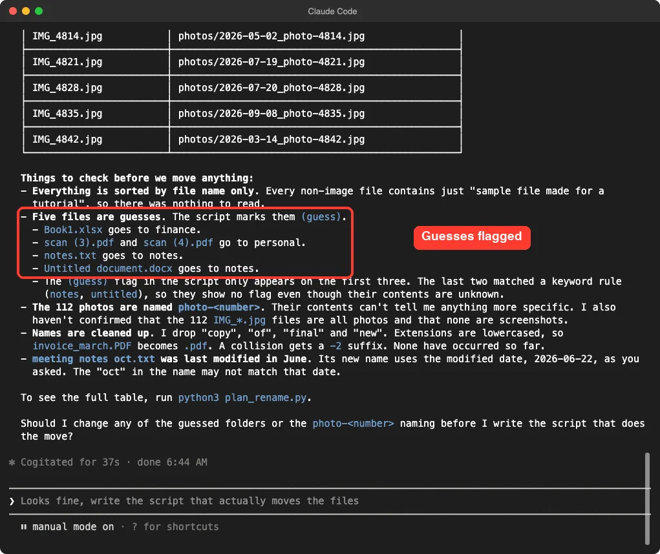The height and width of the screenshot is (554, 660).
Task: Click the "done 6:44 AM" timestamp
Action: (172, 462)
